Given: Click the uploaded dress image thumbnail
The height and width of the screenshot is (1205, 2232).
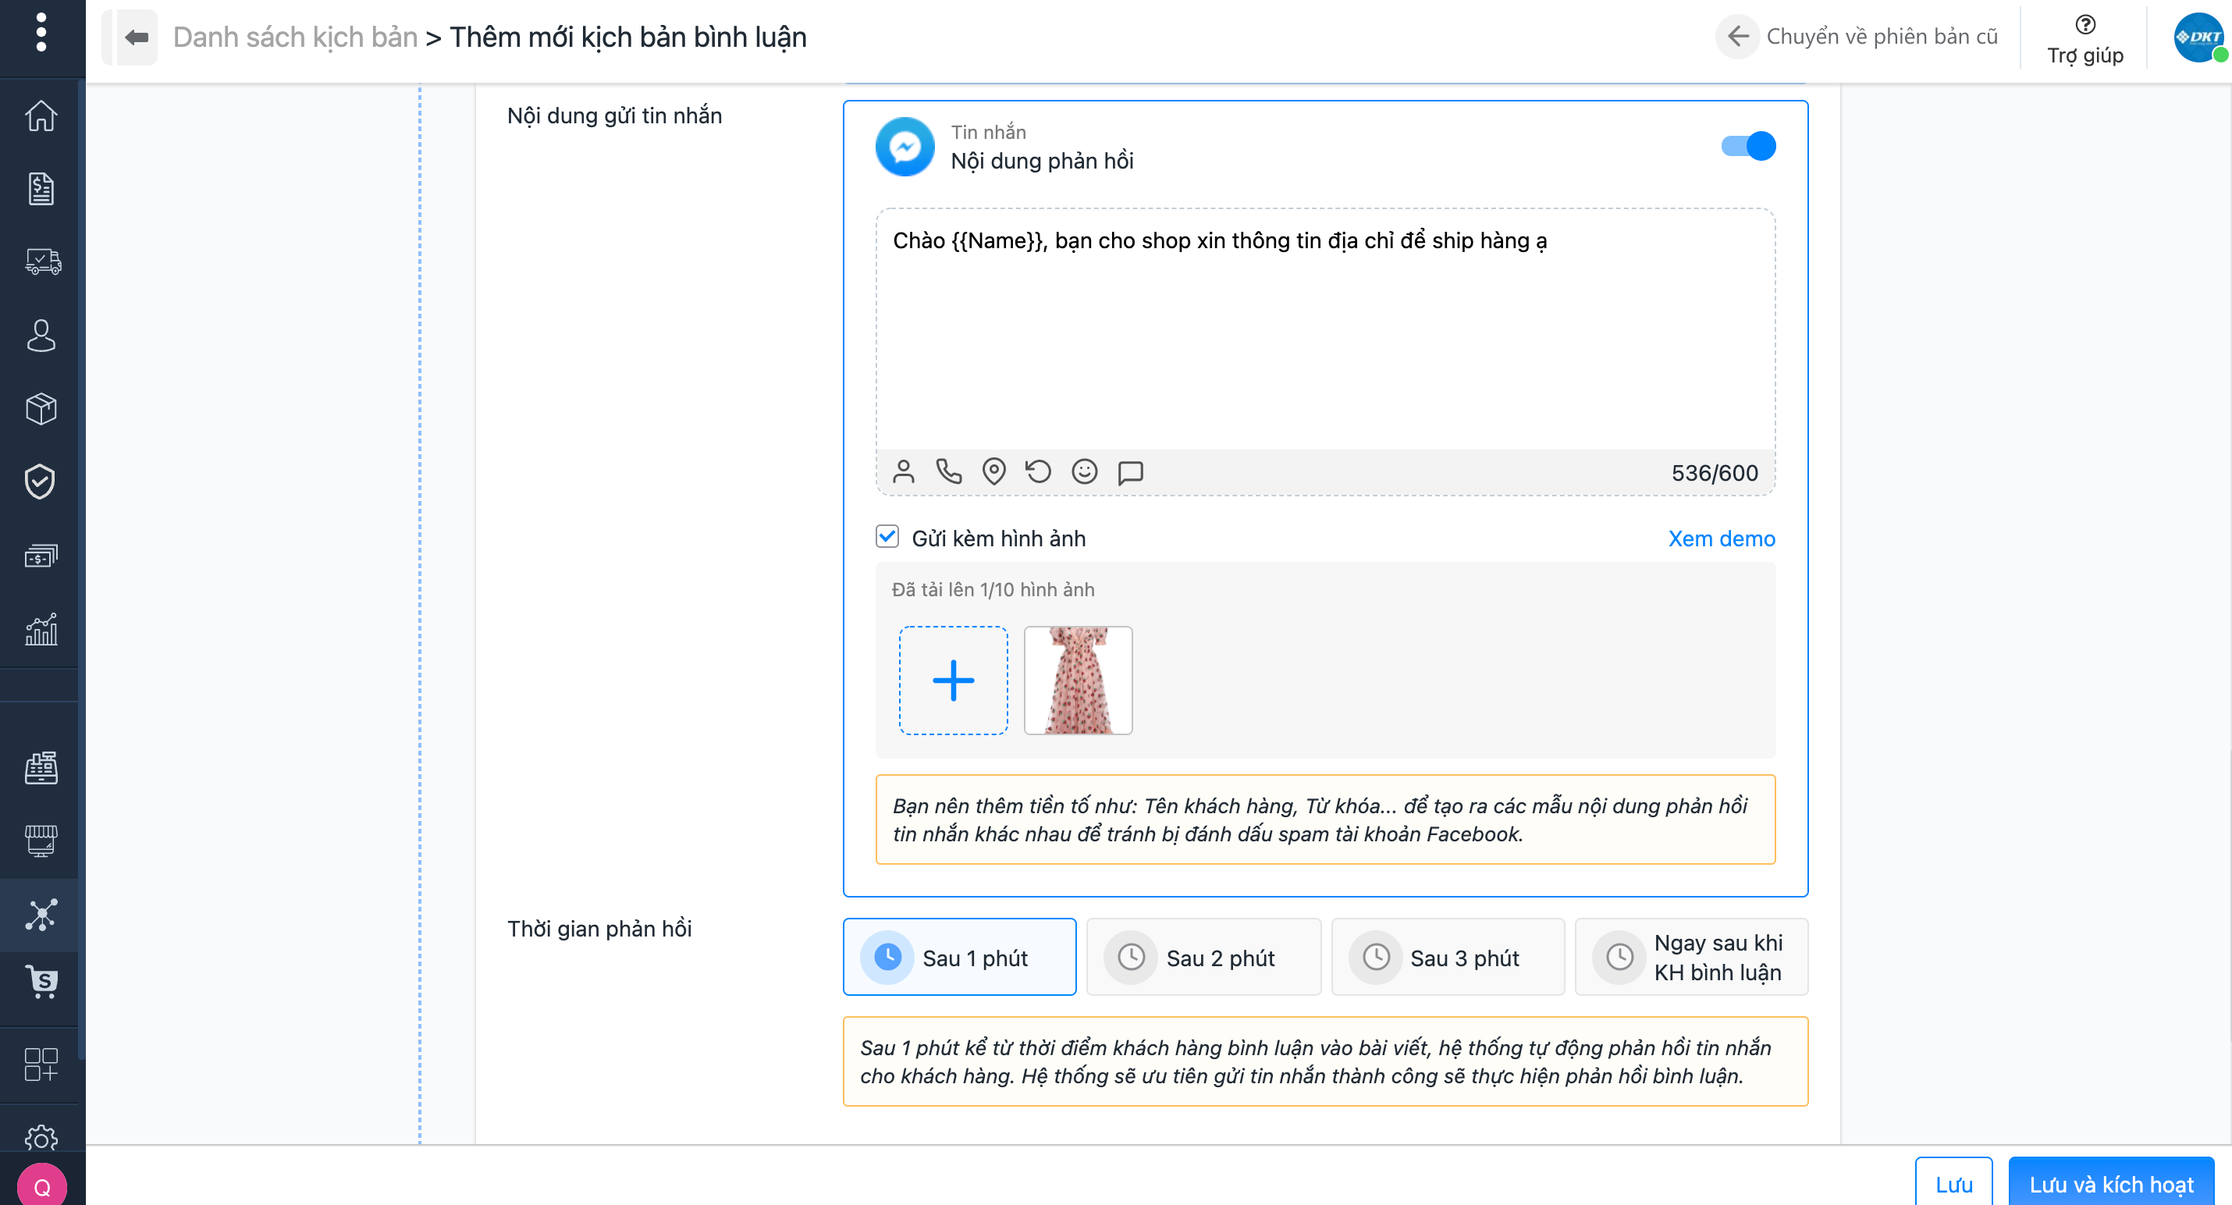Looking at the screenshot, I should point(1078,681).
